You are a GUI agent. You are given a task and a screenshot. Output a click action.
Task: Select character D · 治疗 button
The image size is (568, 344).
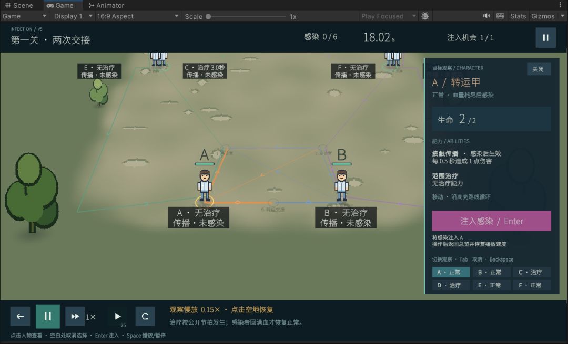[451, 285]
